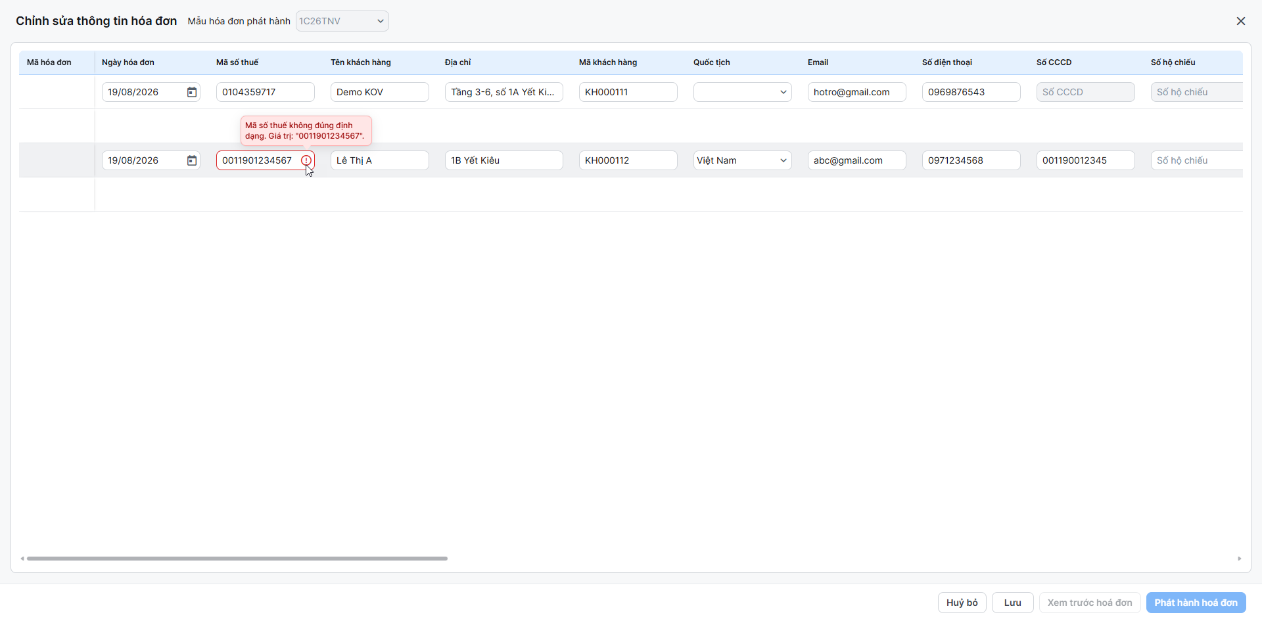This screenshot has width=1262, height=621.
Task: Edit customer code KH000112
Action: (628, 160)
